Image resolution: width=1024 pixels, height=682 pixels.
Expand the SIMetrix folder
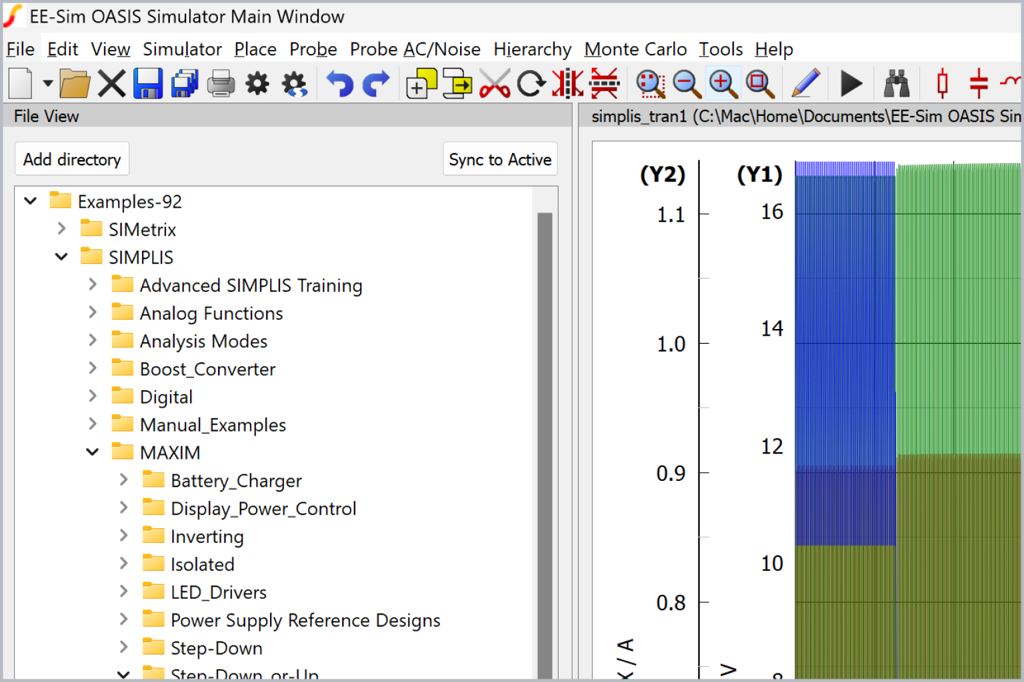(61, 228)
